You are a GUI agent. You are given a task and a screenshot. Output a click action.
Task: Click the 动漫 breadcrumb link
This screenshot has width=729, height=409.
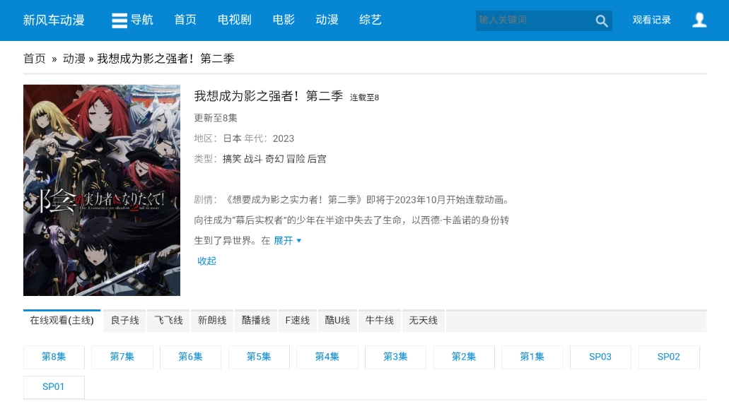point(74,59)
